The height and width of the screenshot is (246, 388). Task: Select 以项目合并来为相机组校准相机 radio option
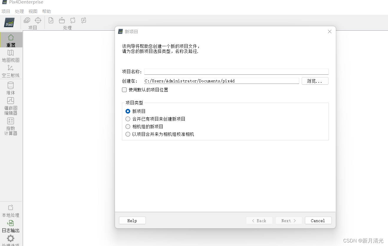coord(128,134)
